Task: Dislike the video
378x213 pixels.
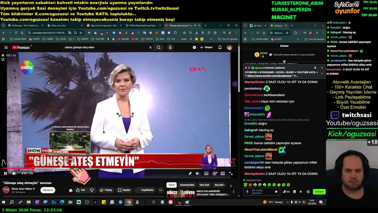Action: tap(92, 190)
